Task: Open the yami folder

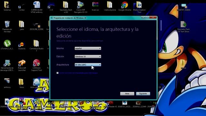Action: click(22, 24)
